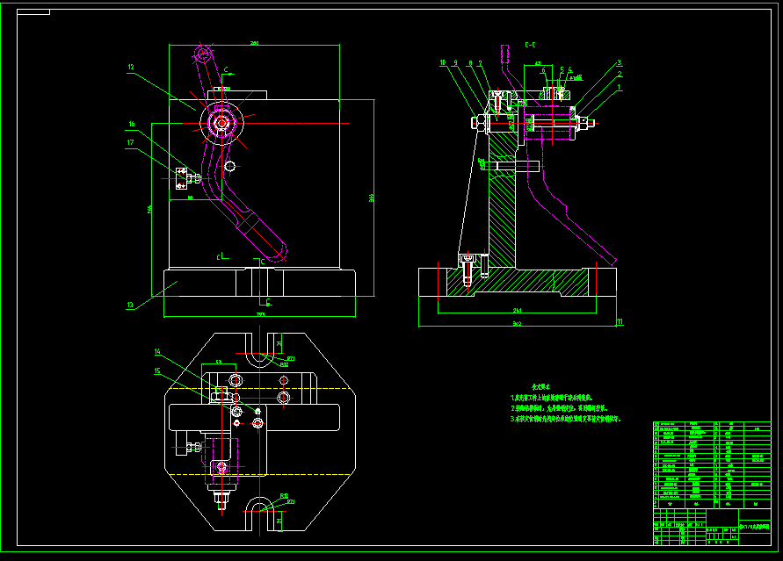Select the 86 dimension in front view

coord(190,198)
